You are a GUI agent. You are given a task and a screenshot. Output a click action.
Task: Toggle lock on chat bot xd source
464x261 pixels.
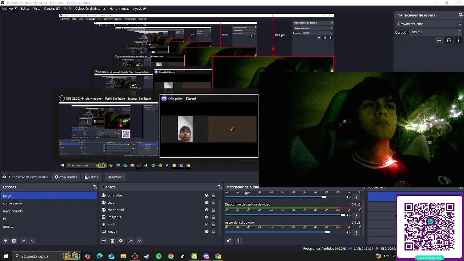[213, 210]
